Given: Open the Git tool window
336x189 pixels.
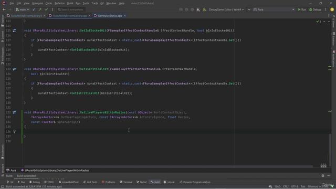Looking at the screenshot, I should point(10,182).
